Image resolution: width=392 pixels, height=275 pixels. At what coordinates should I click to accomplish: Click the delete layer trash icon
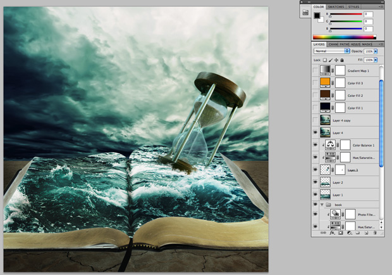[x=375, y=233]
